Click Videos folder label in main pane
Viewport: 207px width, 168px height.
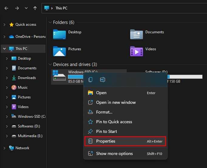pos(151,49)
